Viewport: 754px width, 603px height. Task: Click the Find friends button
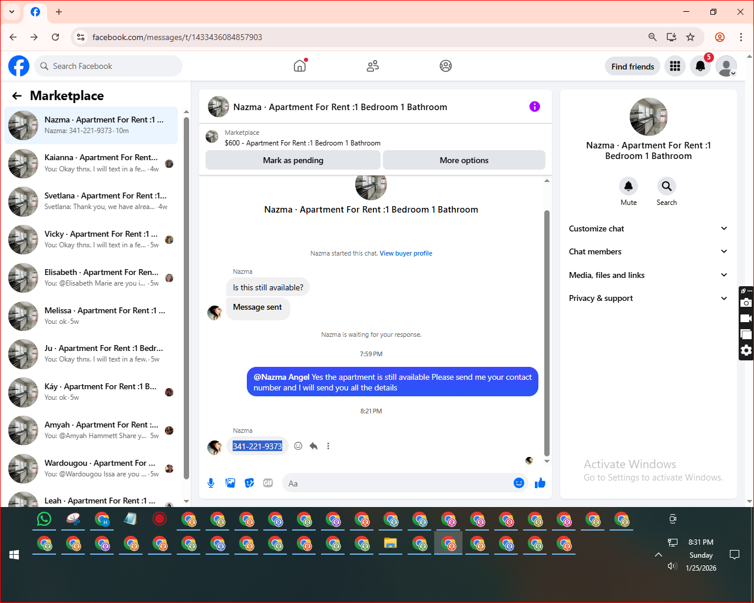(633, 67)
